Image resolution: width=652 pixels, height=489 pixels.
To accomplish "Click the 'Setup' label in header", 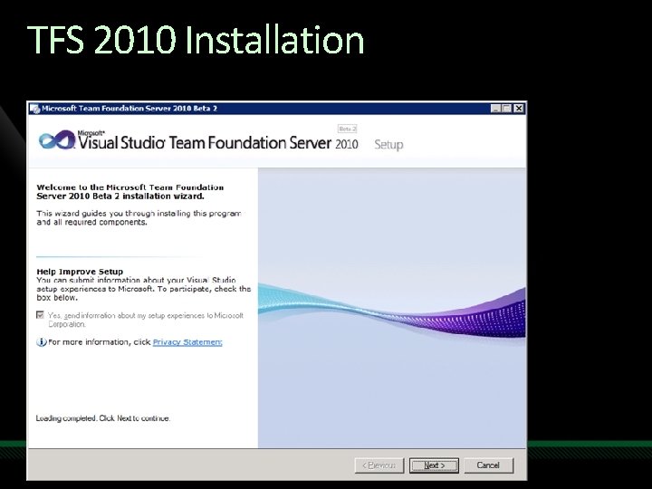I will point(388,145).
